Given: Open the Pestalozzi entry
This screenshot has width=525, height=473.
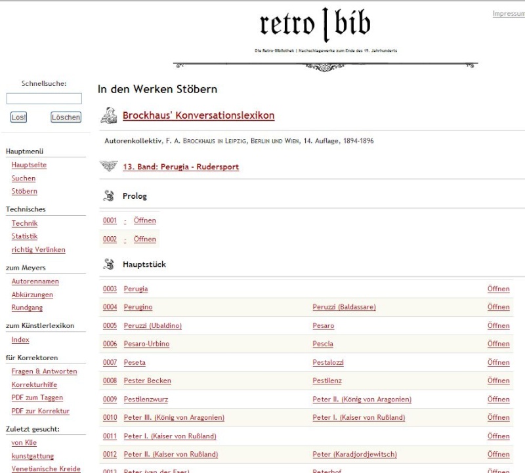Looking at the screenshot, I should tap(328, 362).
